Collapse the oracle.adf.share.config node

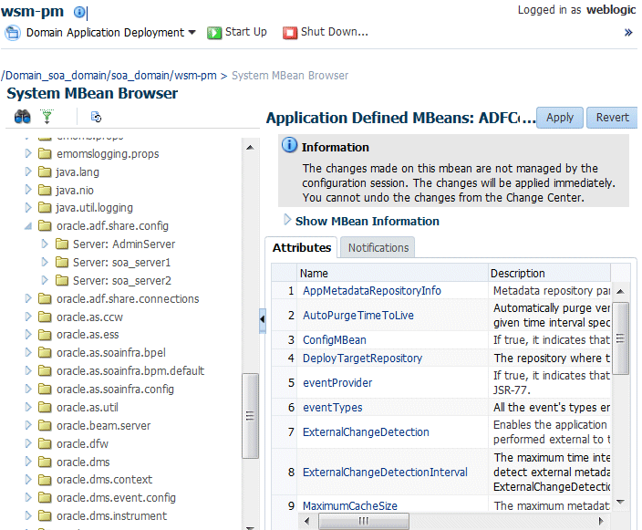(x=28, y=226)
